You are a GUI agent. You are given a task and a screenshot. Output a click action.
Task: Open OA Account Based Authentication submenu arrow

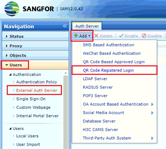(152, 104)
